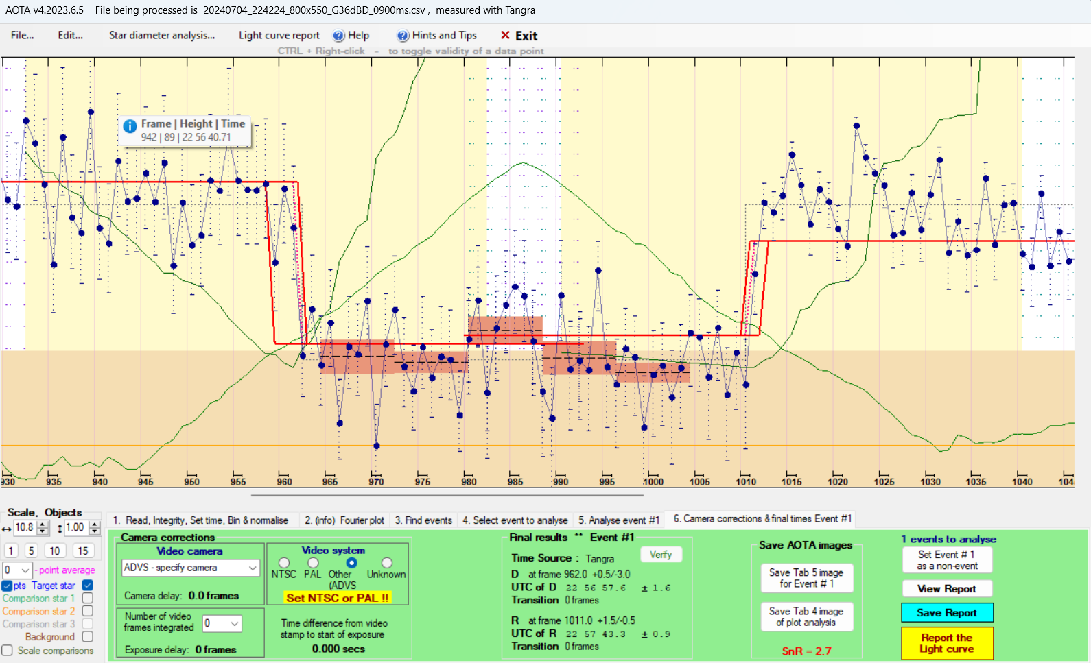This screenshot has height=663, width=1091.
Task: Decrease vertical scale with down arrow
Action: coord(95,531)
